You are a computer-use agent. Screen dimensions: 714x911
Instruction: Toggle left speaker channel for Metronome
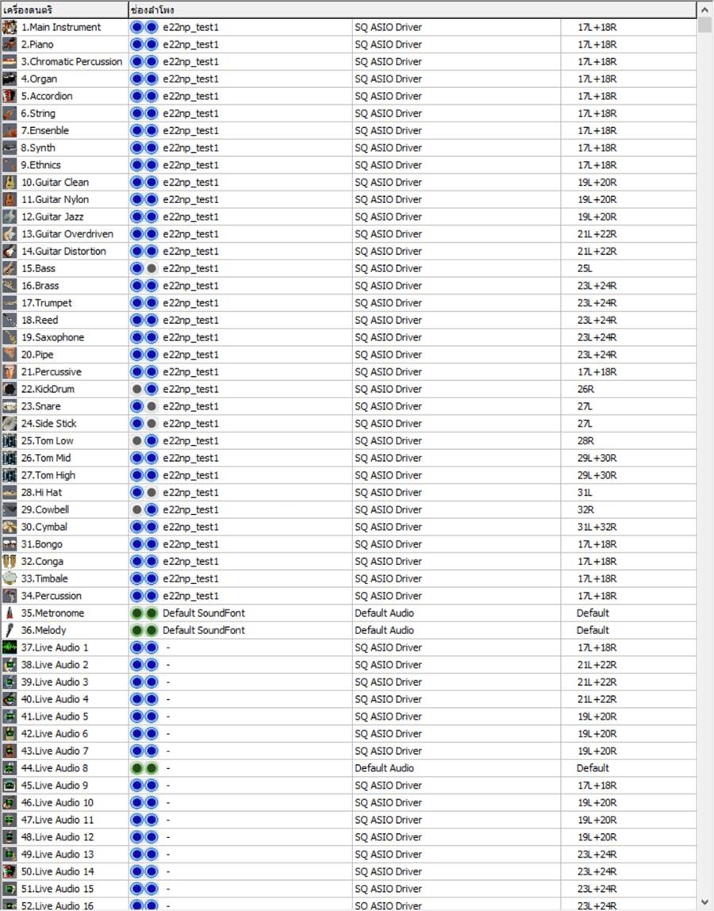(137, 613)
